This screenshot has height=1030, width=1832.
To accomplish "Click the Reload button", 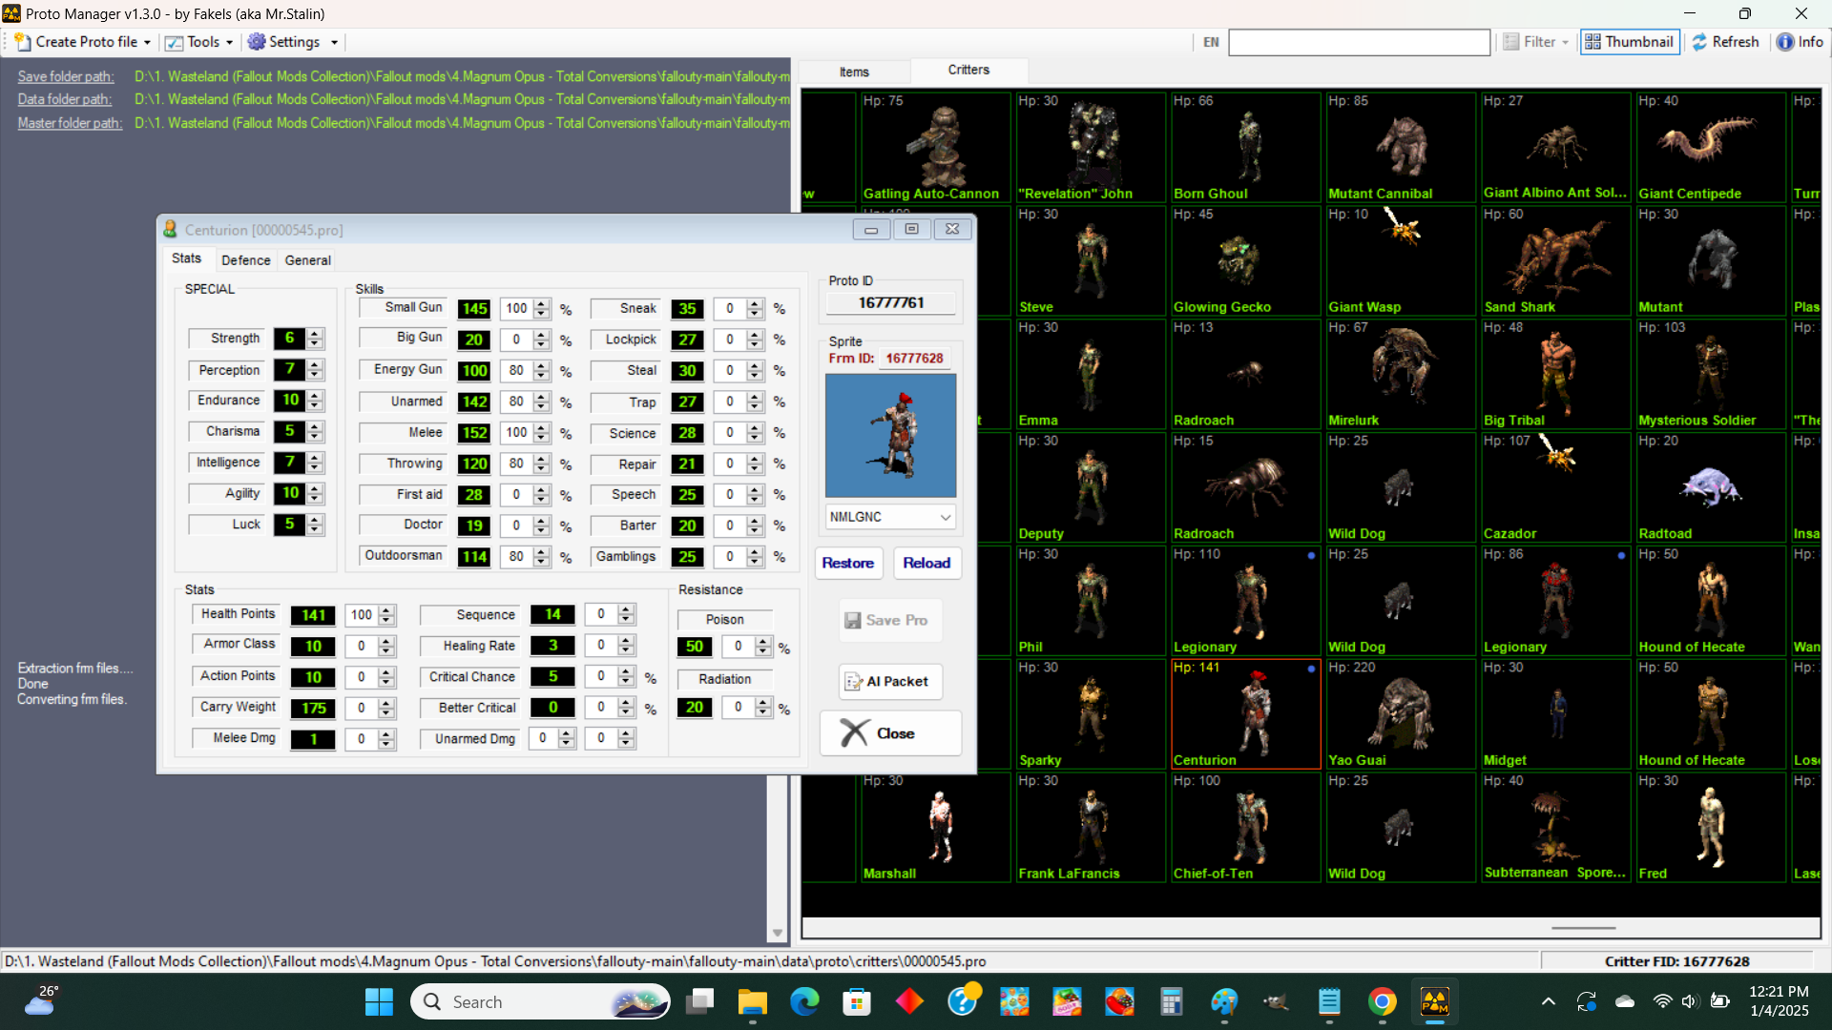I will pyautogui.click(x=926, y=563).
